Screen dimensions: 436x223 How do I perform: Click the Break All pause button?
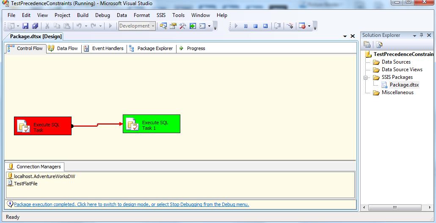pyautogui.click(x=246, y=26)
